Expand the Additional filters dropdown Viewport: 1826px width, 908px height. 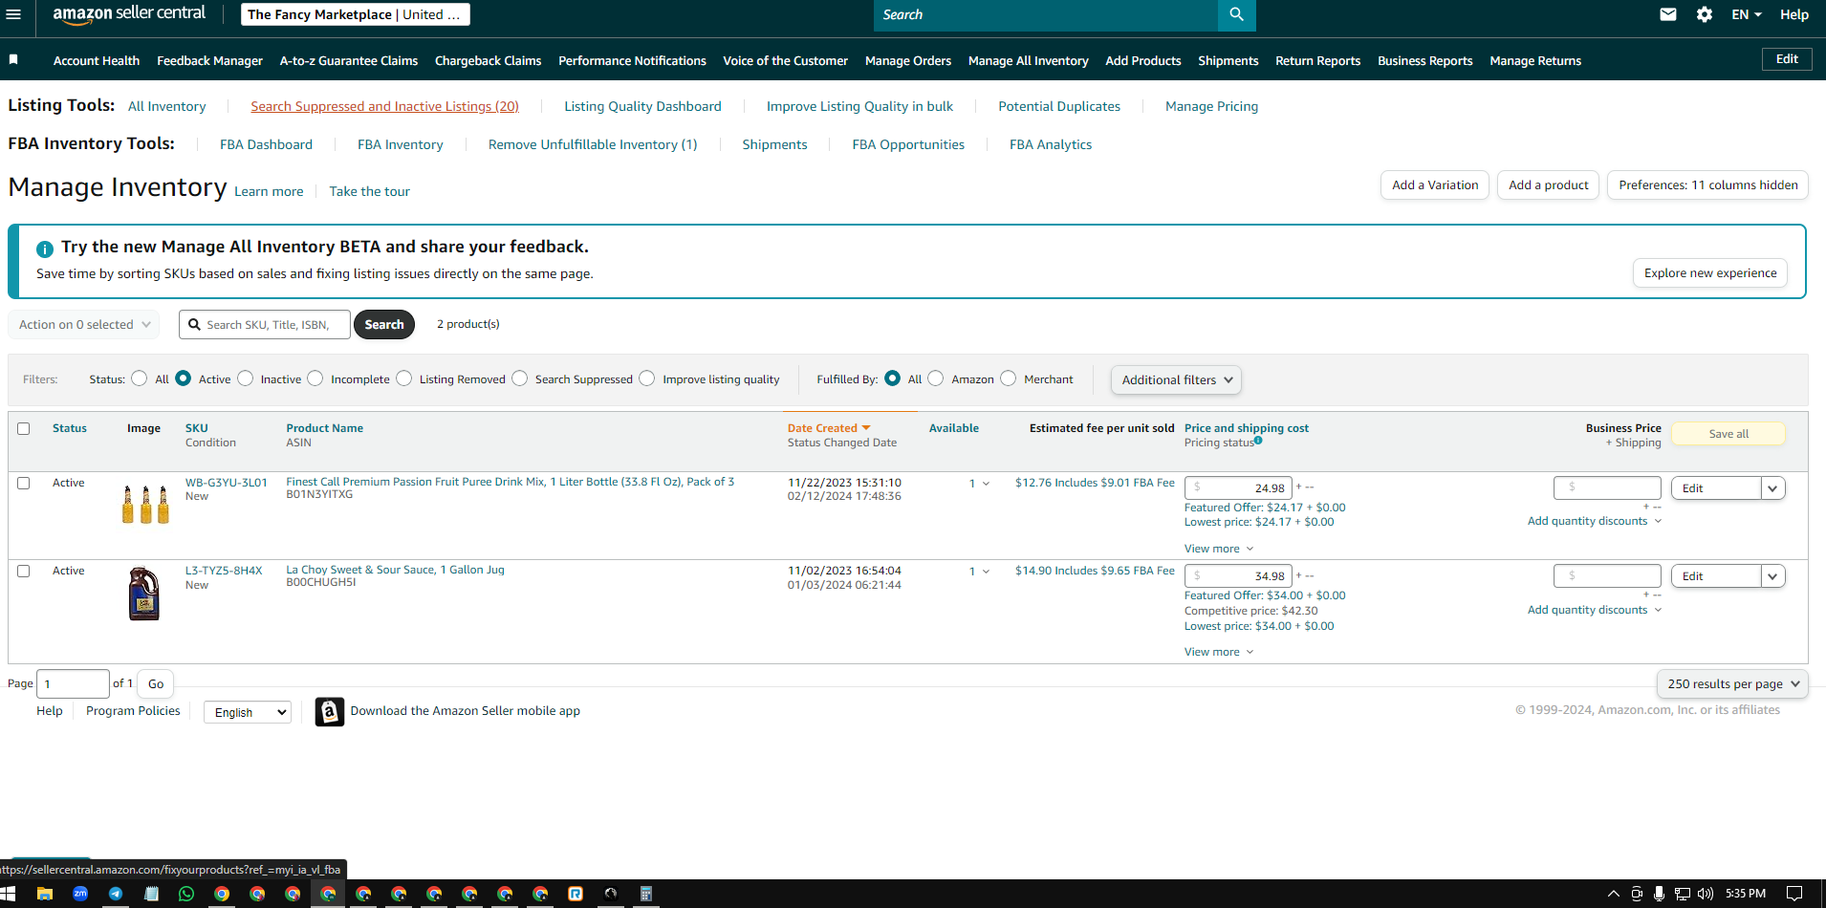tap(1176, 379)
